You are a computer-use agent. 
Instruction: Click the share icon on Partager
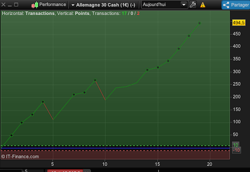(226, 5)
